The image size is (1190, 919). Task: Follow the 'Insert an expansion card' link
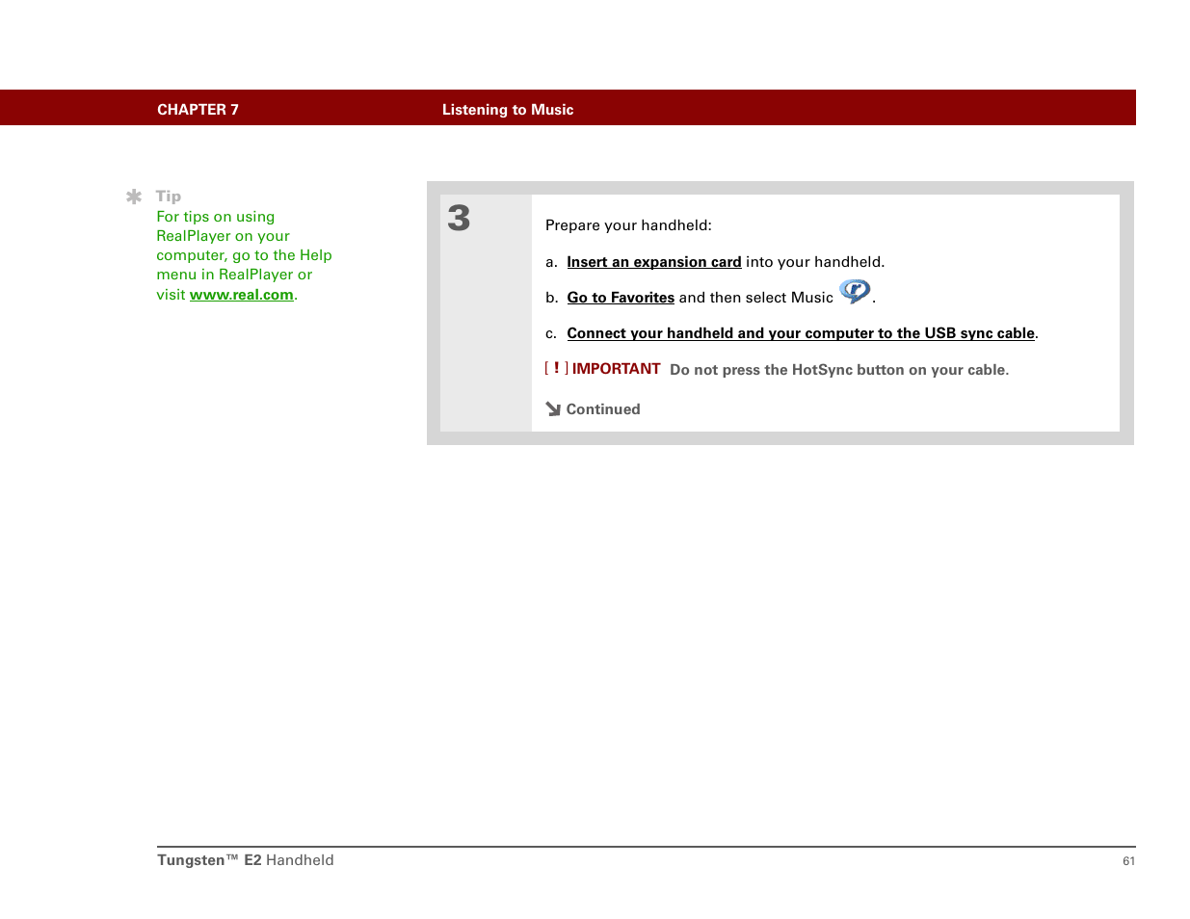654,262
